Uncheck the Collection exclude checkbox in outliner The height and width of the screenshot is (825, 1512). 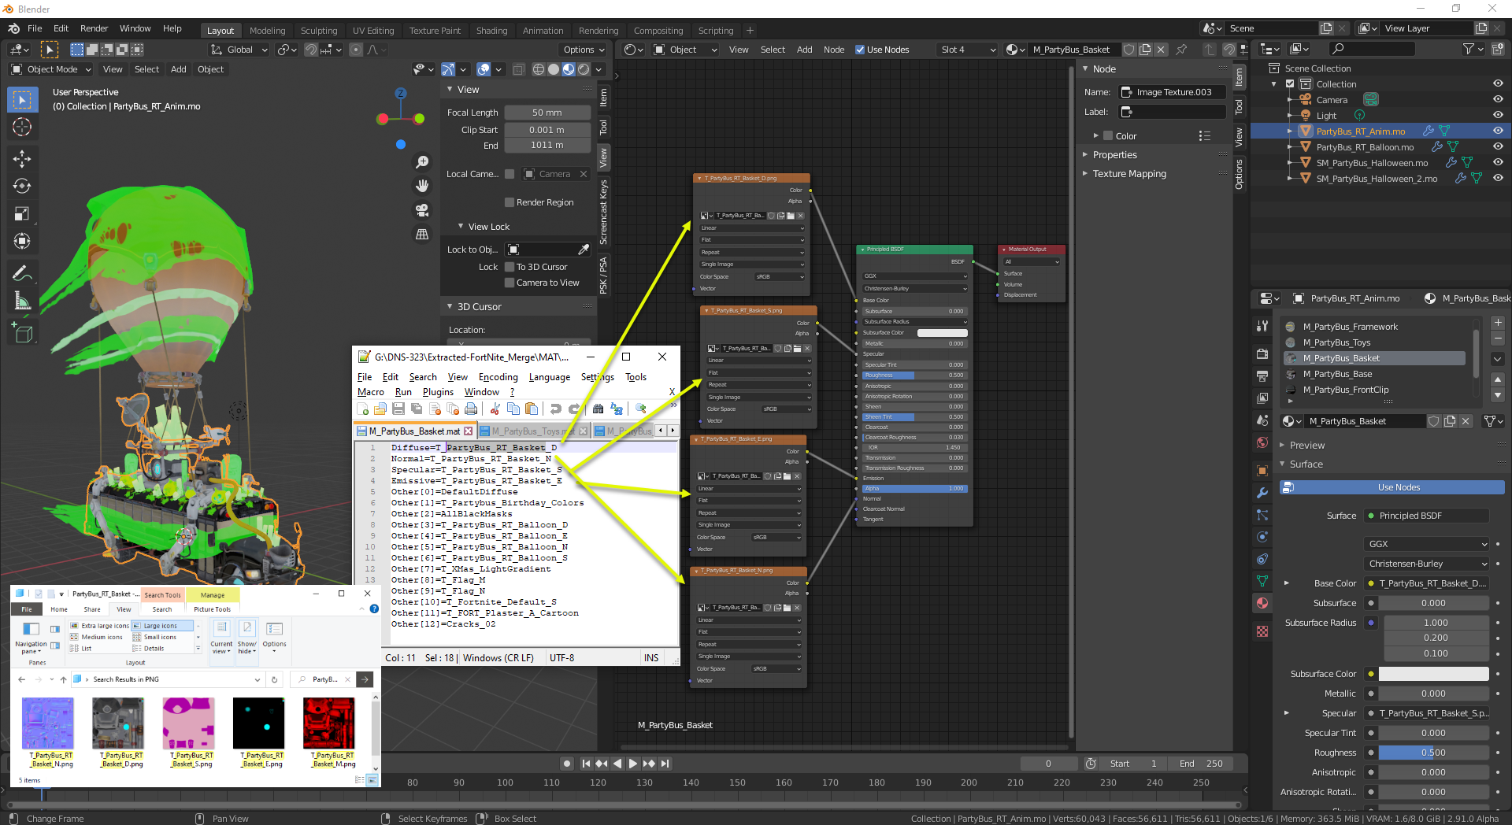coord(1290,84)
